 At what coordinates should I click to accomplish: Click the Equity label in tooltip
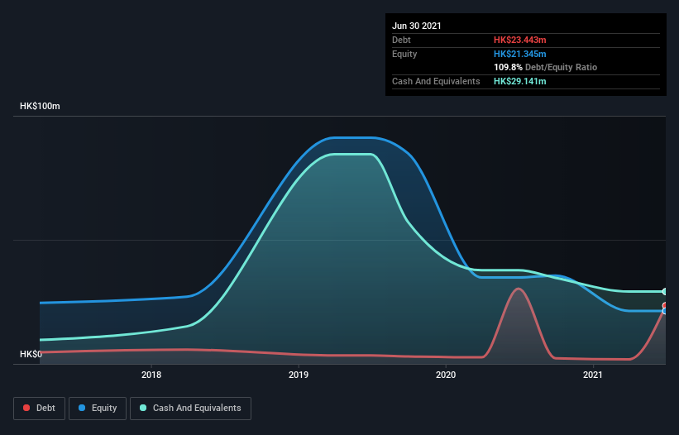pos(404,54)
